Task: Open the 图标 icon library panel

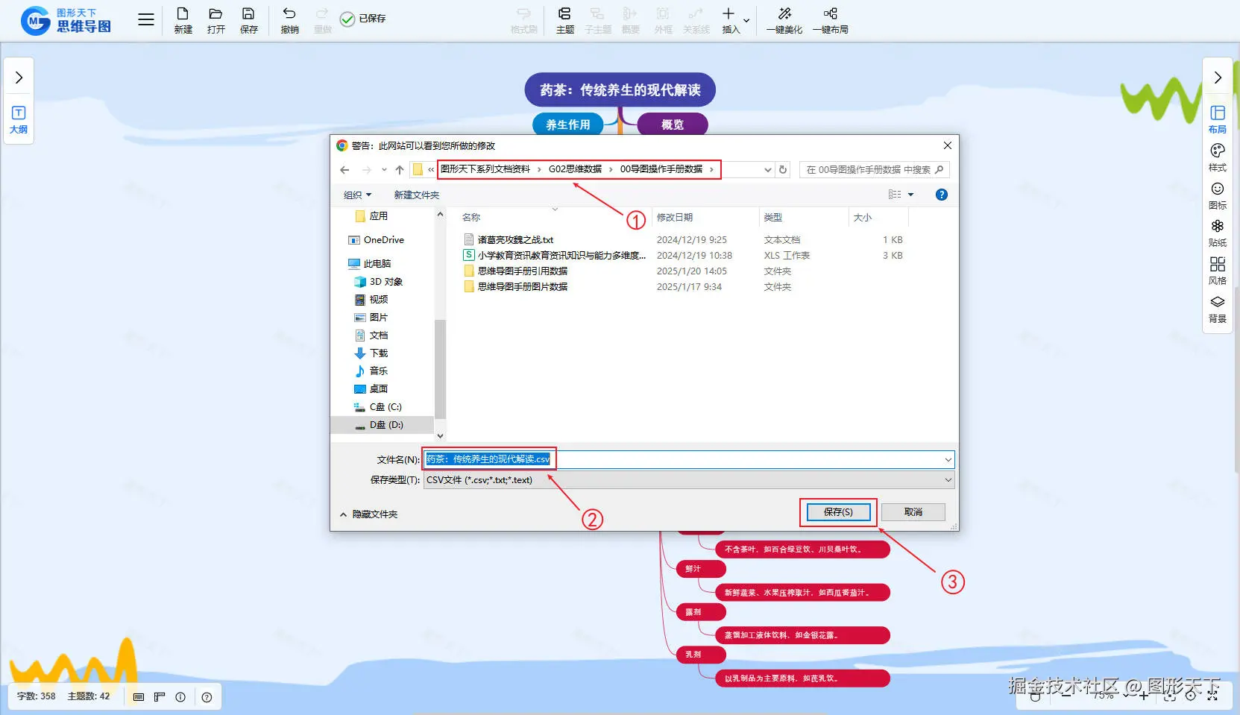Action: click(x=1218, y=195)
